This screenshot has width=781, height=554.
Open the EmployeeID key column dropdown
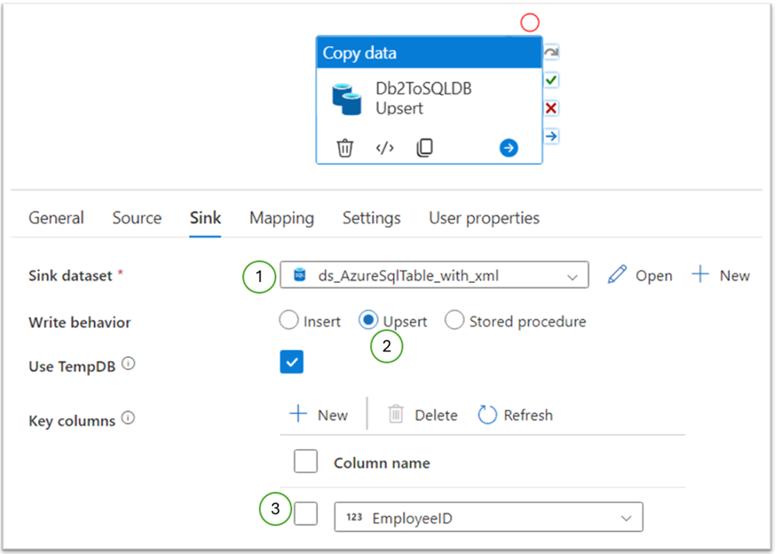pos(489,517)
